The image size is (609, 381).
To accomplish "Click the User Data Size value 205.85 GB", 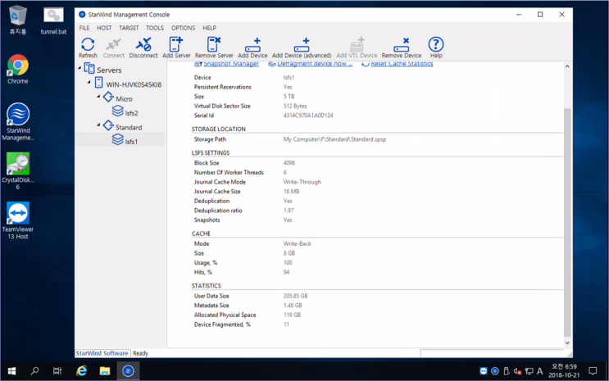I will coord(295,296).
